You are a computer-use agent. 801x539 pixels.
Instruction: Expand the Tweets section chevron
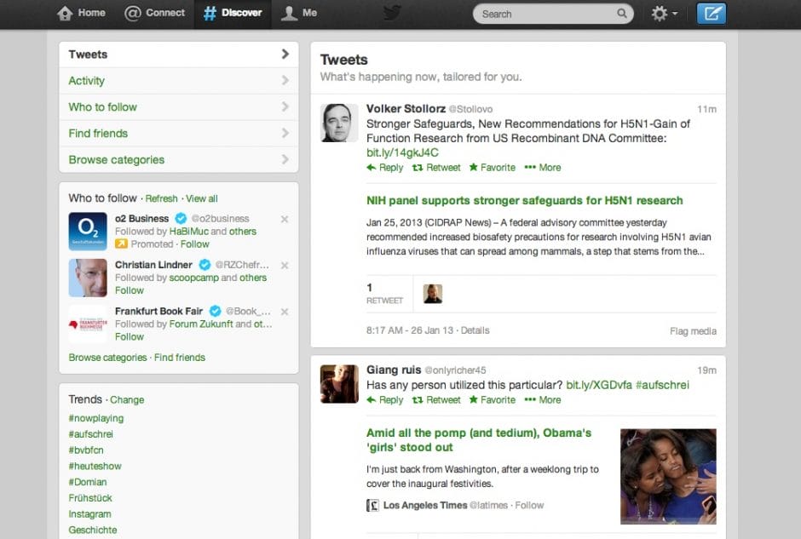point(287,54)
